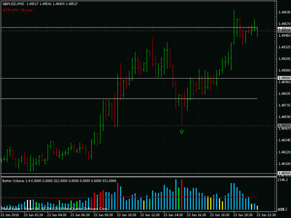Click the 23 Jun 14:30 time label
This screenshot has width=291, height=218.
click(x=173, y=215)
